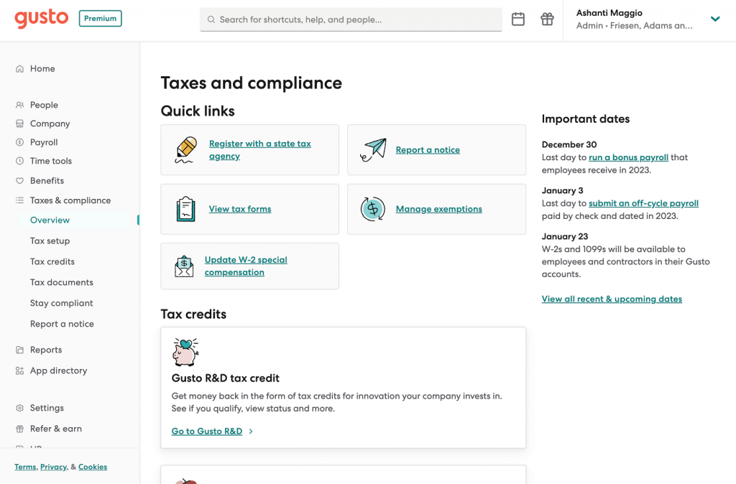Open the Home menu item
The width and height of the screenshot is (736, 484).
coord(42,69)
